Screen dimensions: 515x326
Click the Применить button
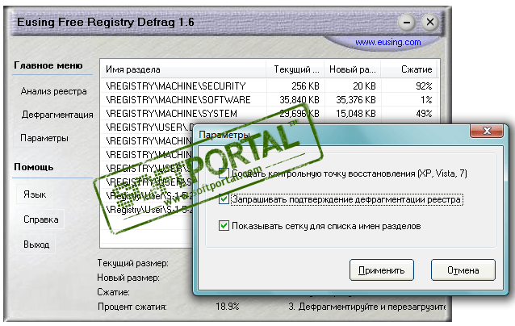(381, 270)
